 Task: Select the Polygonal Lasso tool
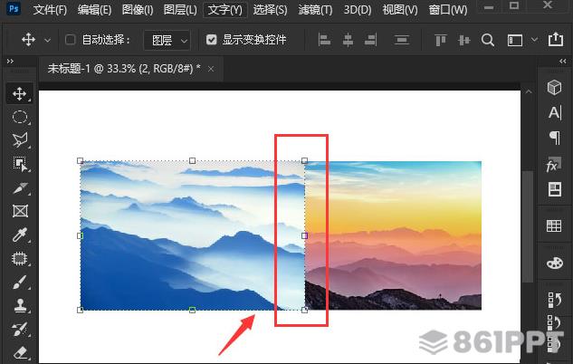pos(20,140)
